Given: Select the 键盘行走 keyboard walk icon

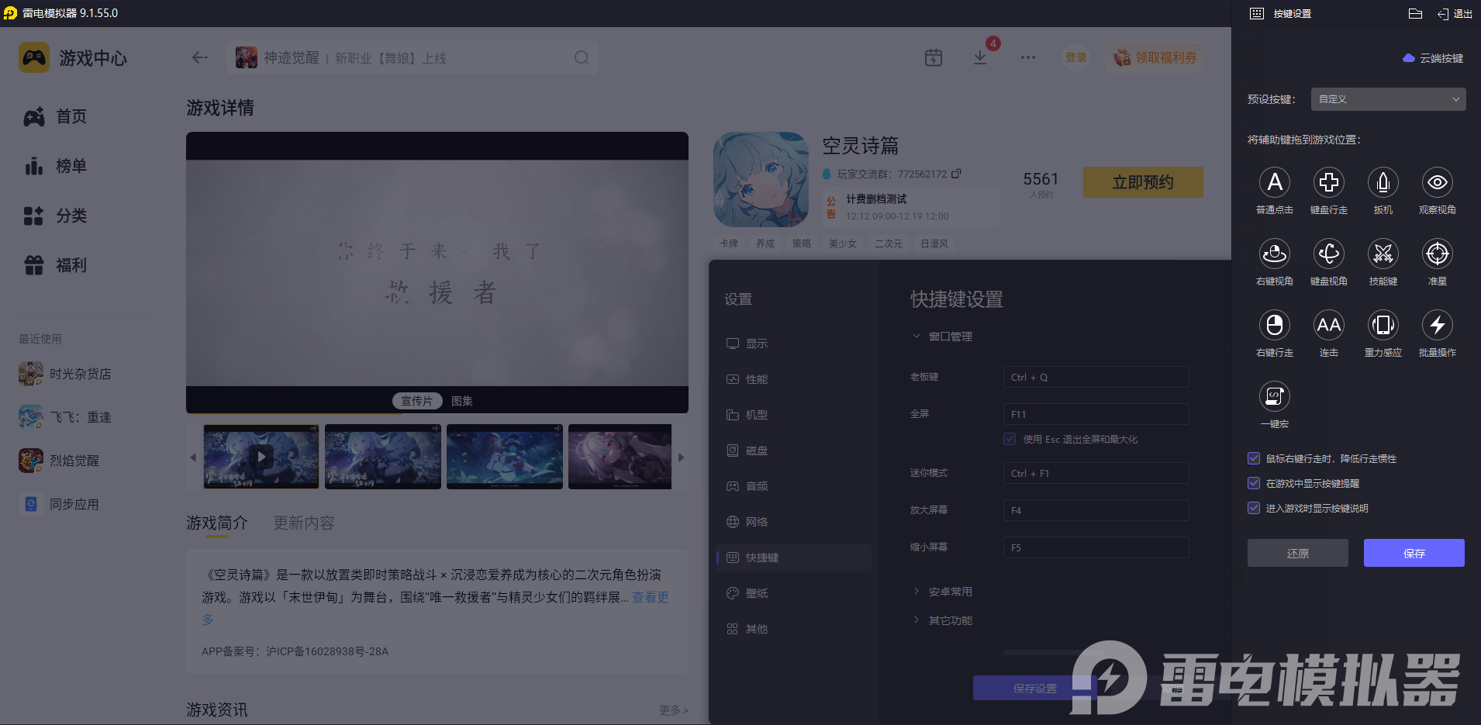Looking at the screenshot, I should click(1328, 184).
